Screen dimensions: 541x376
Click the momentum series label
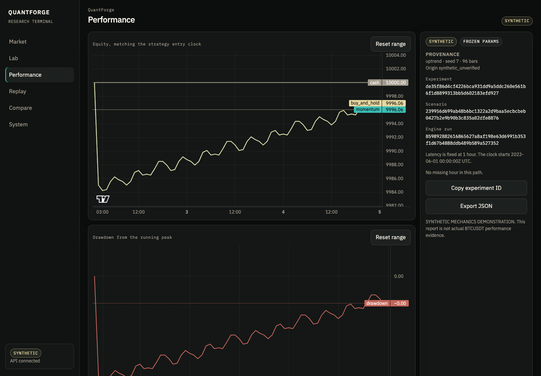(x=368, y=110)
